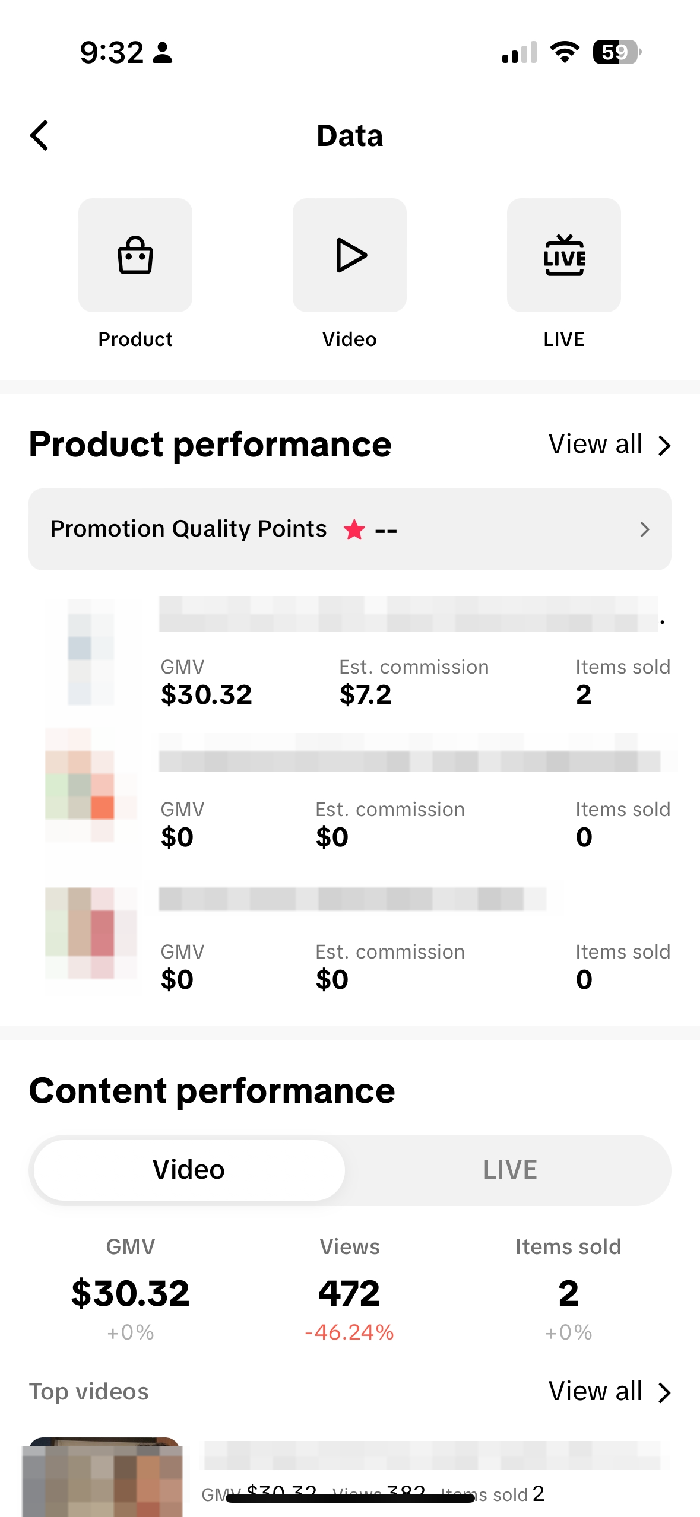Image resolution: width=700 pixels, height=1517 pixels.
Task: Open the Product shopping bag icon
Action: coord(135,255)
